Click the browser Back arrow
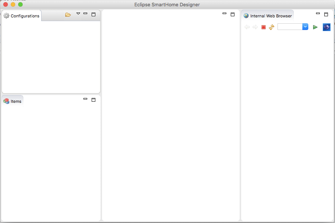This screenshot has height=223, width=335. pyautogui.click(x=247, y=27)
